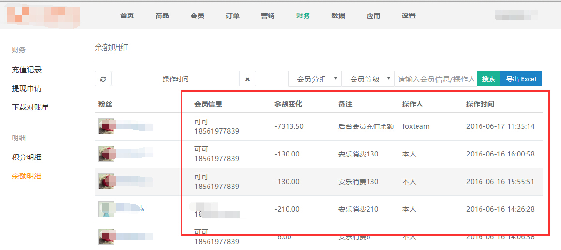Click the time 2016-06-16 14:26:28
The height and width of the screenshot is (250, 561).
pos(500,209)
